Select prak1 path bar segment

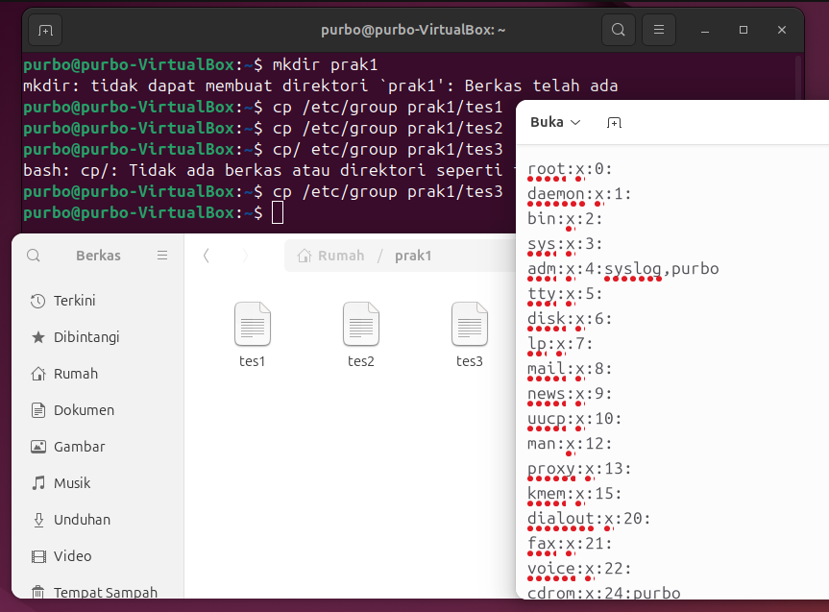pyautogui.click(x=413, y=256)
